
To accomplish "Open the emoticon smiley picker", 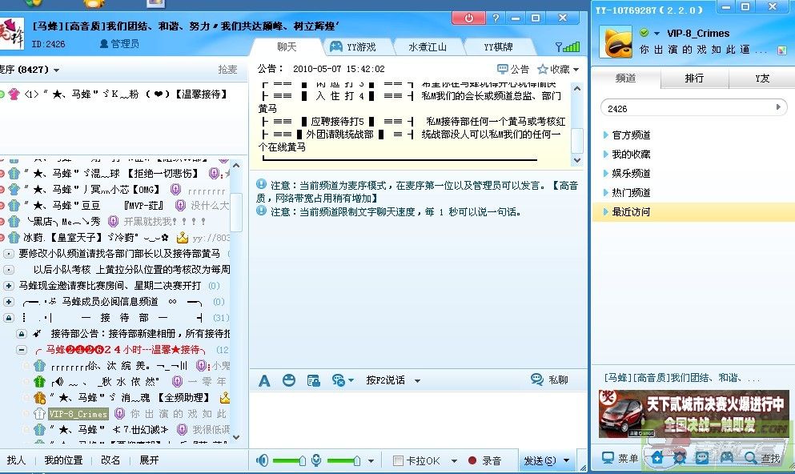I will click(x=289, y=380).
